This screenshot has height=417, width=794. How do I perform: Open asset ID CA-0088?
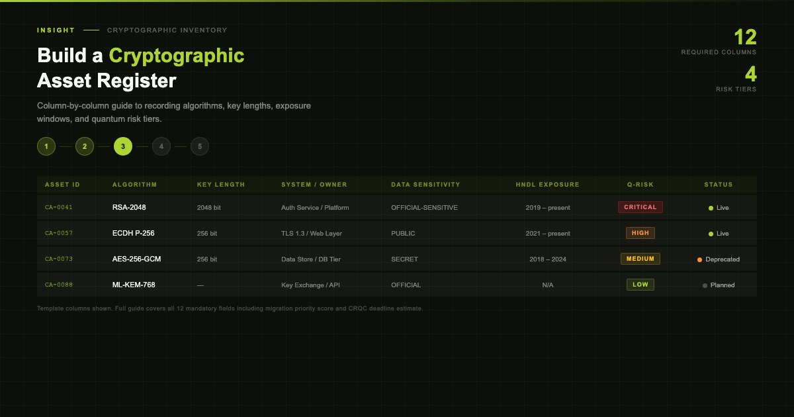pyautogui.click(x=59, y=285)
